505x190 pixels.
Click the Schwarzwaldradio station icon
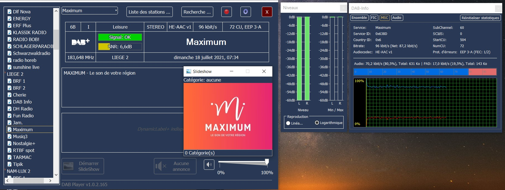pos(9,53)
